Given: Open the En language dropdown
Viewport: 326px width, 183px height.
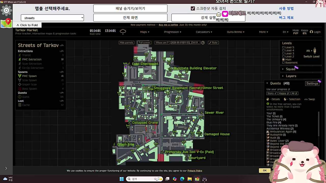Looking at the screenshot, I should coord(286,32).
